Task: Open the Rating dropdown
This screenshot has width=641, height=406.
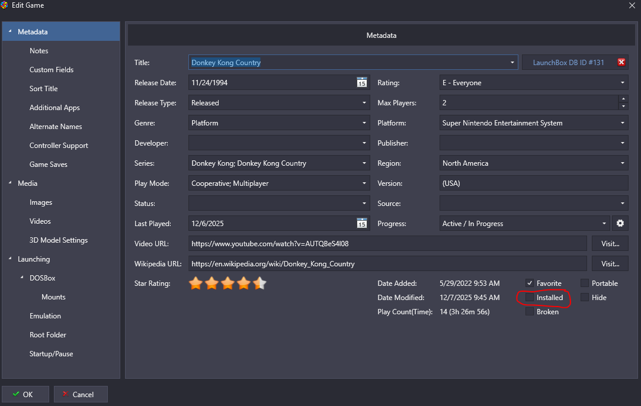Action: 623,83
